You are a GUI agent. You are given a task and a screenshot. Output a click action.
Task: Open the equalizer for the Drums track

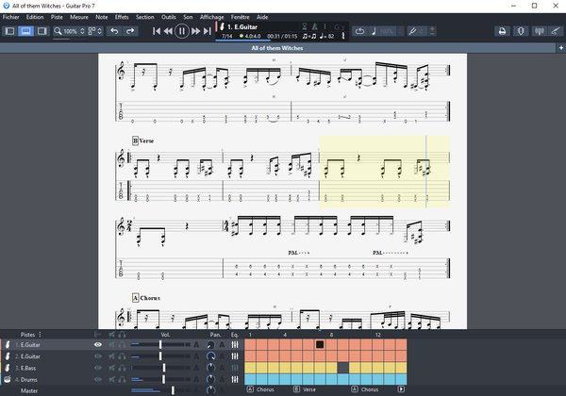pos(235,379)
